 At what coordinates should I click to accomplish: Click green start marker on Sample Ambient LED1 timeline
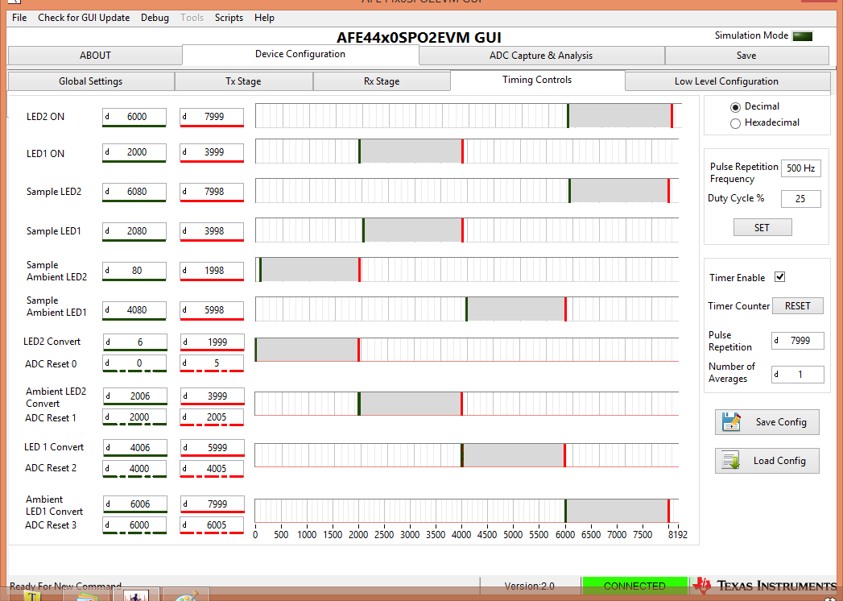tap(466, 309)
